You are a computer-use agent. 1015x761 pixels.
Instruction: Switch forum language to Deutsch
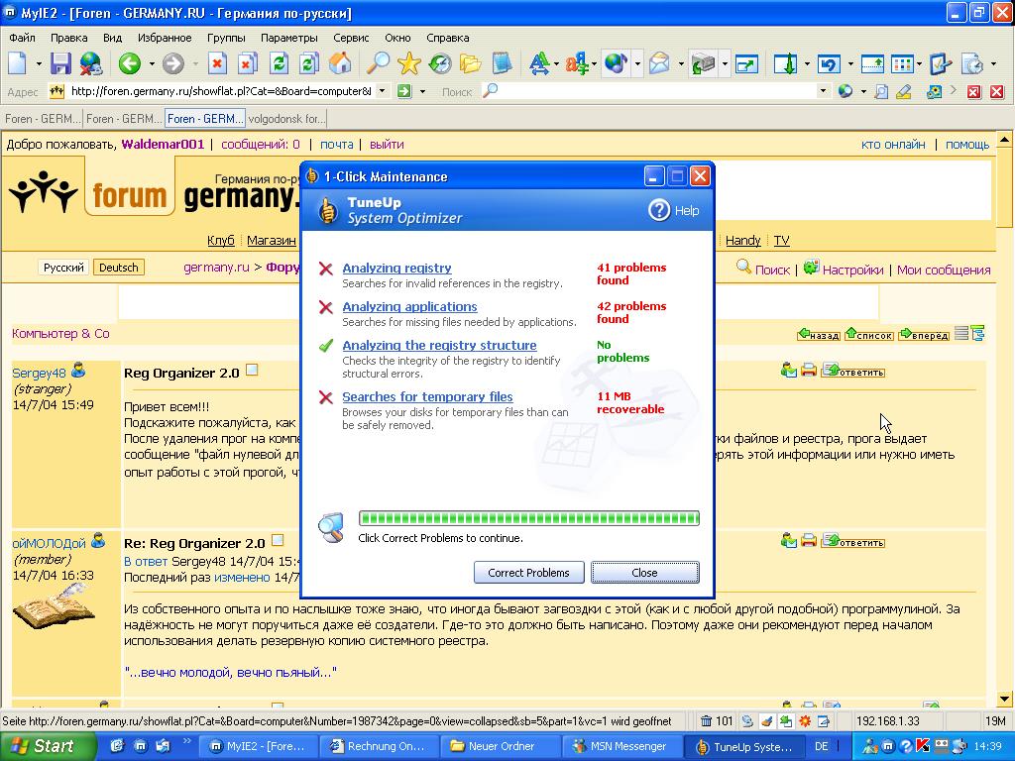point(119,268)
